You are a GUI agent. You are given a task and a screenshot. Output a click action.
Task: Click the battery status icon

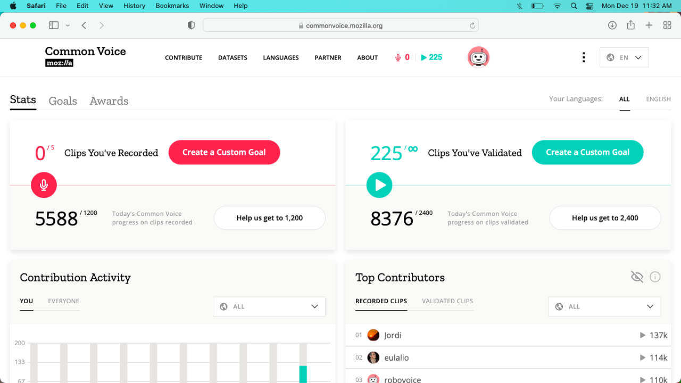point(537,6)
